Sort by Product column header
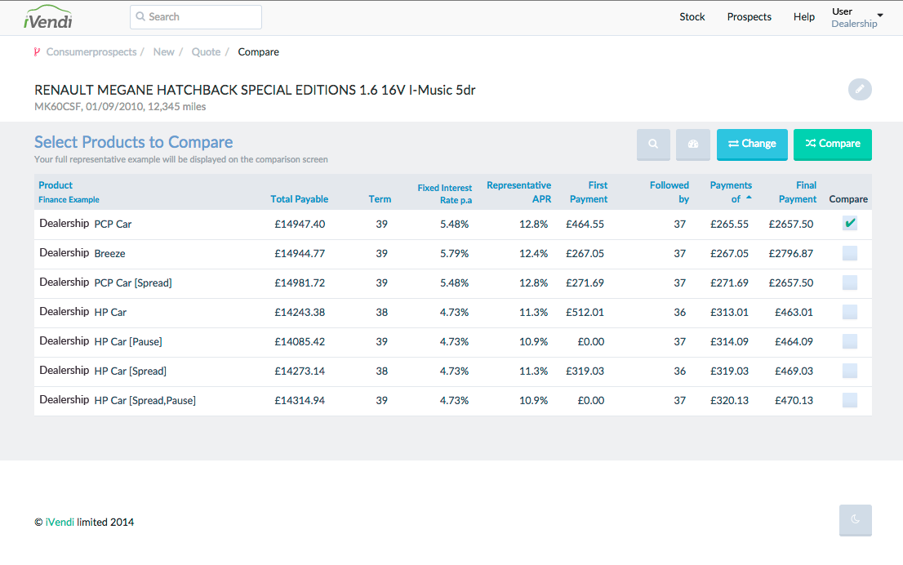Image resolution: width=903 pixels, height=565 pixels. pyautogui.click(x=56, y=185)
